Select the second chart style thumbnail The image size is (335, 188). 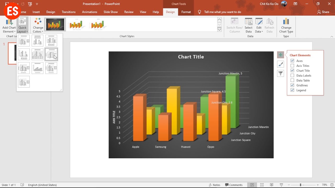pos(76,25)
